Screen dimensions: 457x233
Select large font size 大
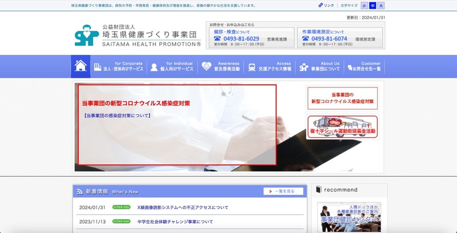(381, 6)
